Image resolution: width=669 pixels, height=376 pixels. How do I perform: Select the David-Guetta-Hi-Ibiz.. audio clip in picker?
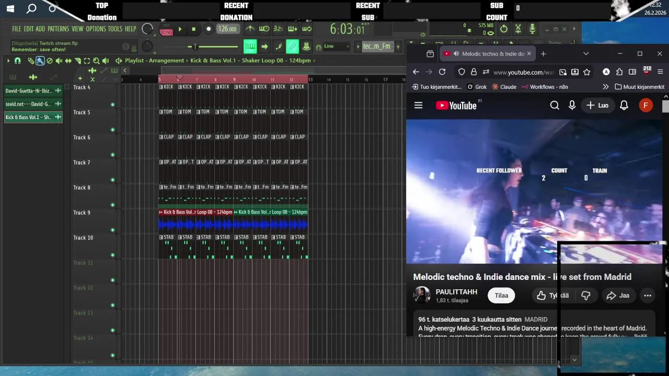coord(33,91)
